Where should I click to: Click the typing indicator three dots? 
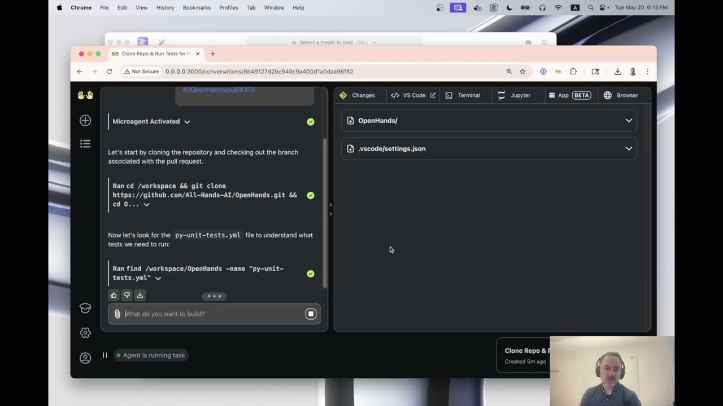214,296
